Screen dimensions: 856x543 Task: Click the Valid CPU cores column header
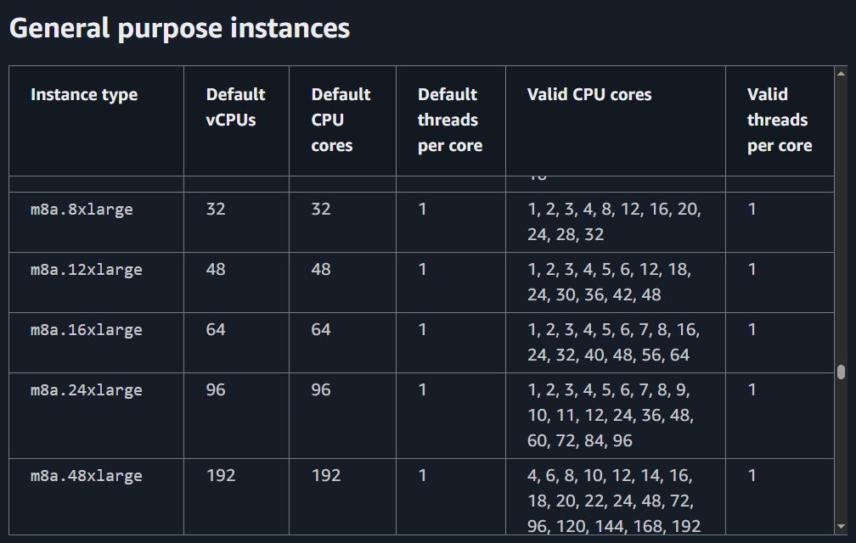(x=589, y=94)
